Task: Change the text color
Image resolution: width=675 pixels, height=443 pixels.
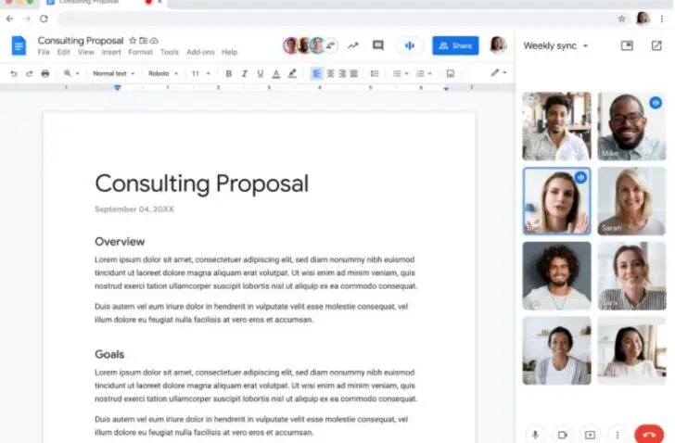Action: click(276, 73)
